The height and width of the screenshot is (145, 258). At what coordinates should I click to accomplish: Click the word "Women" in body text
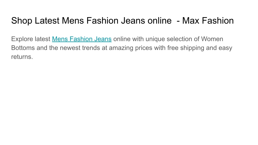pyautogui.click(x=212, y=39)
